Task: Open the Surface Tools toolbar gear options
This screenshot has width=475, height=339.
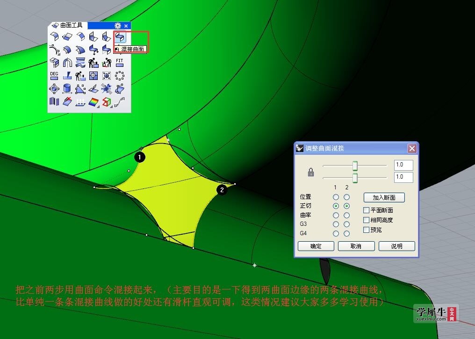Action: [118, 26]
